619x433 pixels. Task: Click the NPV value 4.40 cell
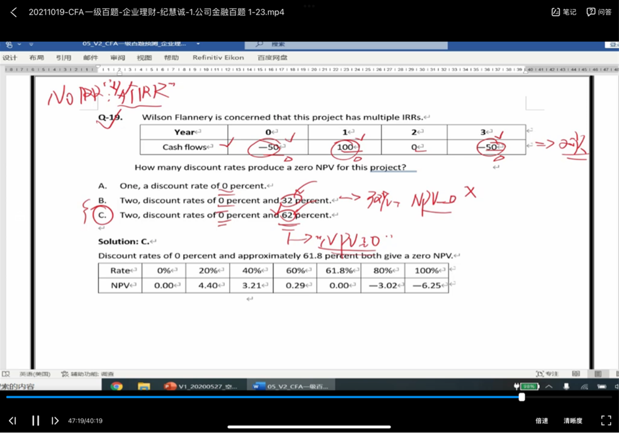point(208,285)
